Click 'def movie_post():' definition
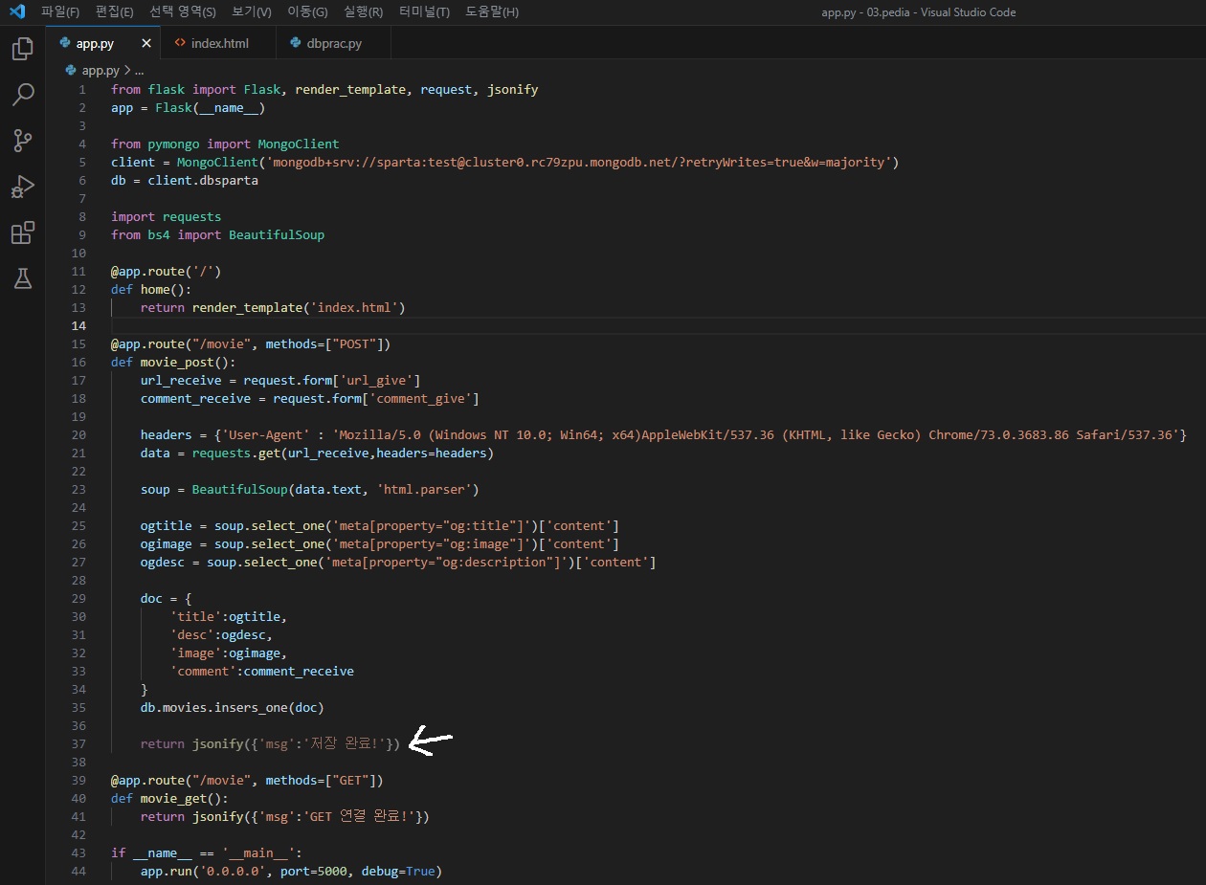Viewport: 1206px width, 885px height. point(173,362)
